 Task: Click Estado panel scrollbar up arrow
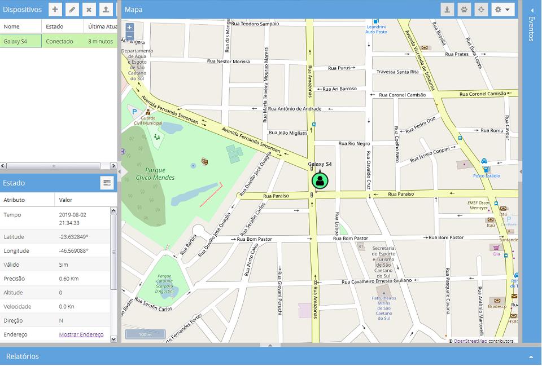click(113, 210)
